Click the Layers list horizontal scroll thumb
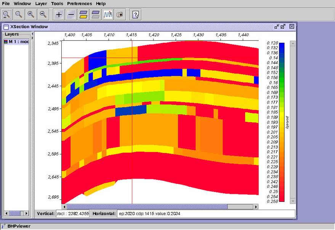This screenshot has height=230, width=335. click(x=15, y=213)
